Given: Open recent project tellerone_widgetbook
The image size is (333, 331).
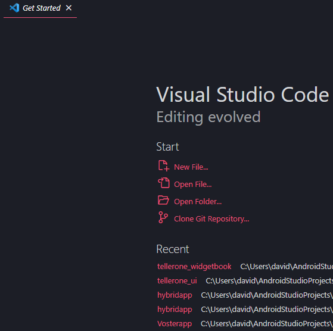Looking at the screenshot, I should pyautogui.click(x=194, y=267).
